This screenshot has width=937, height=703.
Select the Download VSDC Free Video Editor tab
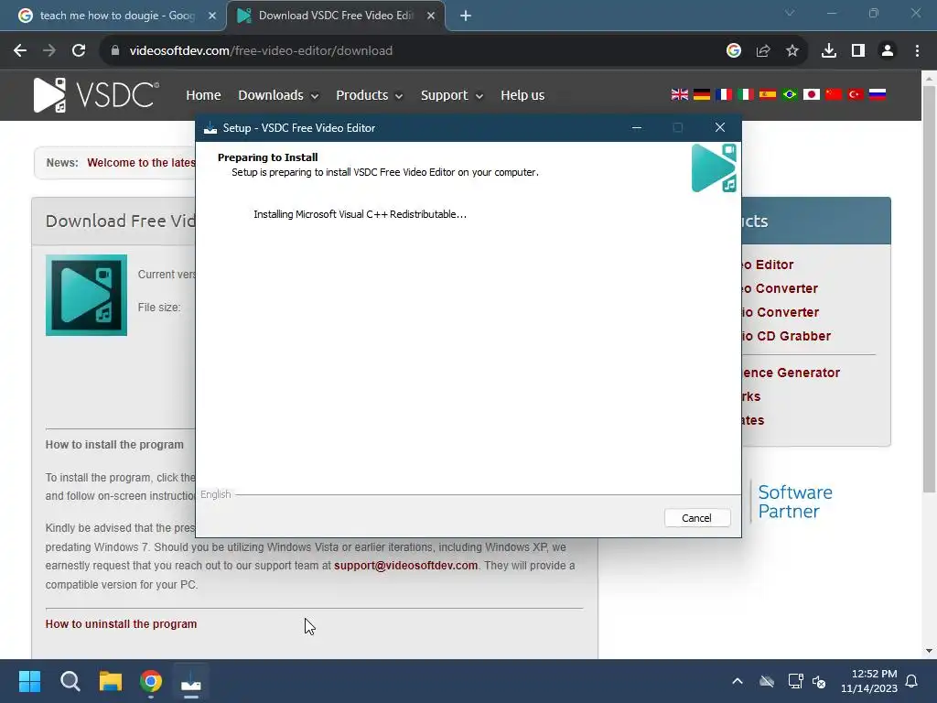point(335,16)
